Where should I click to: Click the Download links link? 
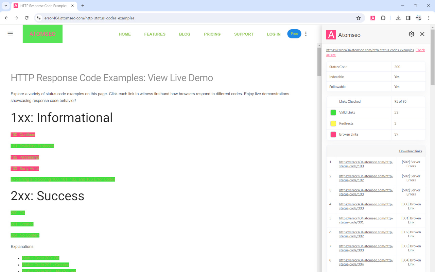(411, 151)
